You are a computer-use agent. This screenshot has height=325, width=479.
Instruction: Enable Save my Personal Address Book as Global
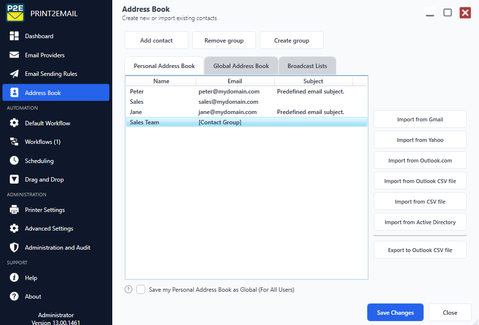coord(141,289)
